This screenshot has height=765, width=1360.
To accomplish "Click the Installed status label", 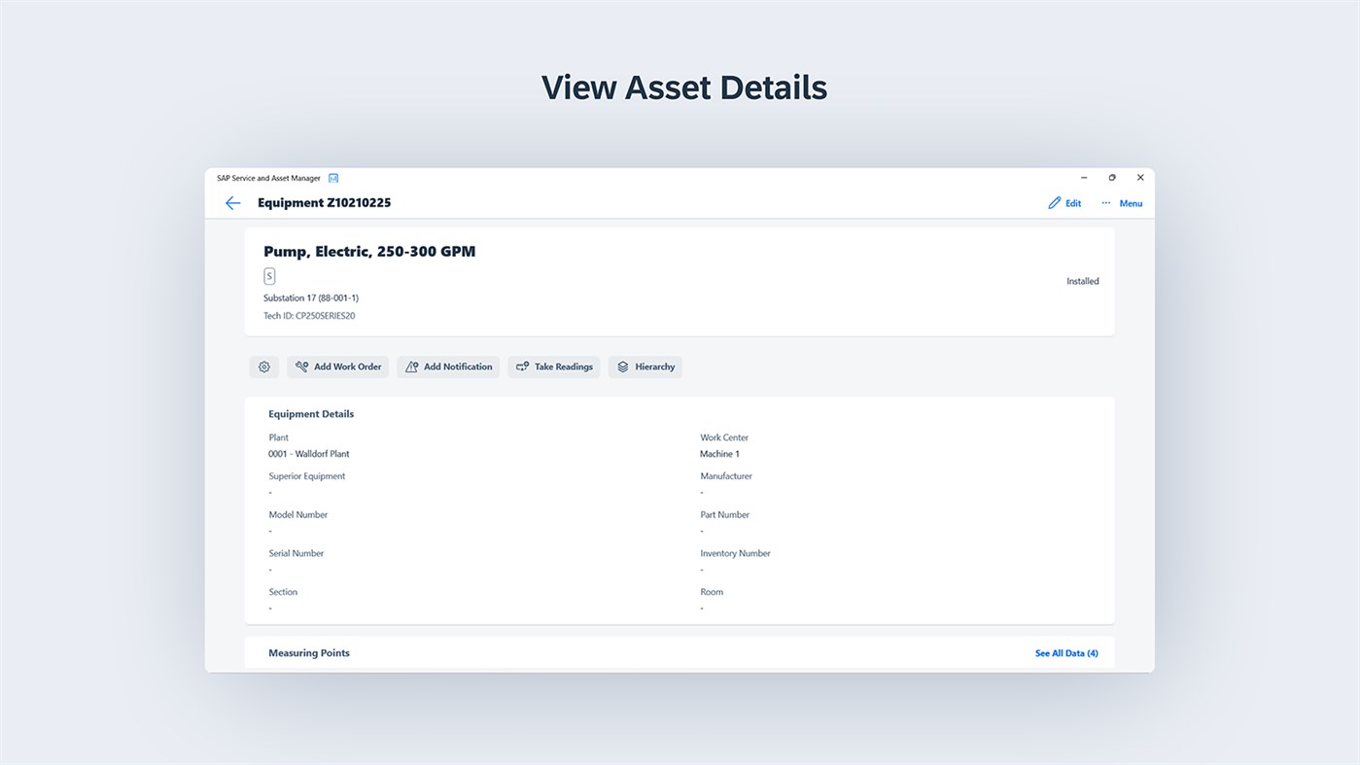I will tap(1082, 280).
